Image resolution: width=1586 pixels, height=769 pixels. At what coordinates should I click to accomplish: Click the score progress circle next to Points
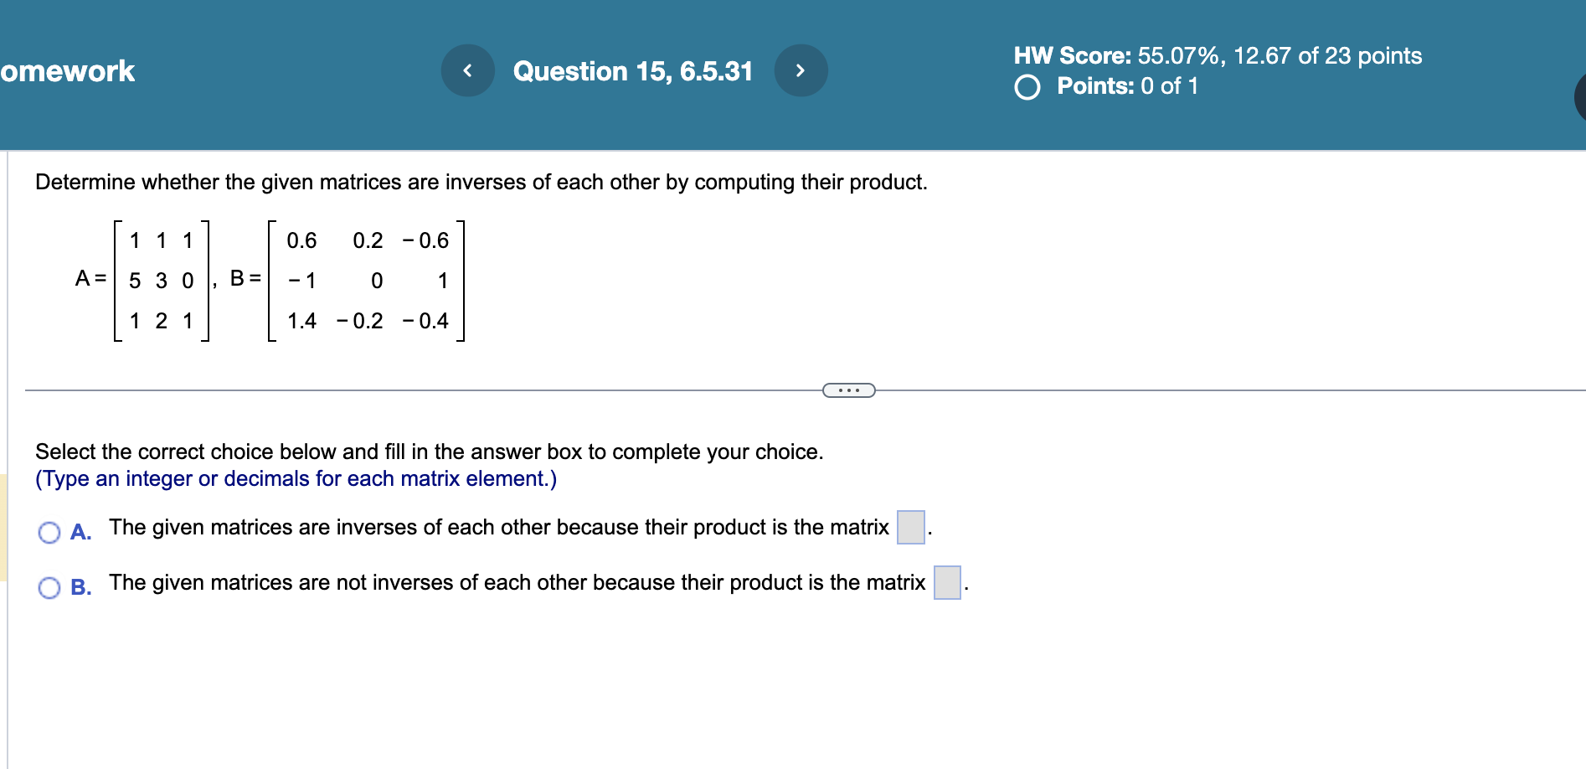tap(1028, 85)
